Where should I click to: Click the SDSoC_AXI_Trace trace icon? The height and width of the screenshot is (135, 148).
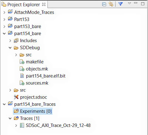click(x=22, y=125)
